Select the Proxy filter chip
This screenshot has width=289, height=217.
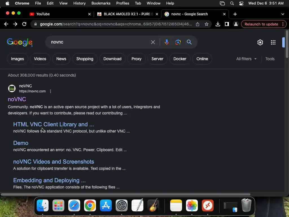pos(136,59)
